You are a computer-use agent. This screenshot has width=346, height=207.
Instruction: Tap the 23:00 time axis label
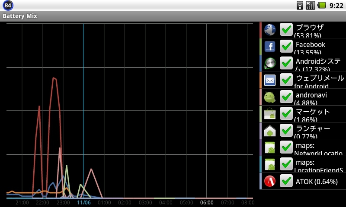tap(63, 203)
